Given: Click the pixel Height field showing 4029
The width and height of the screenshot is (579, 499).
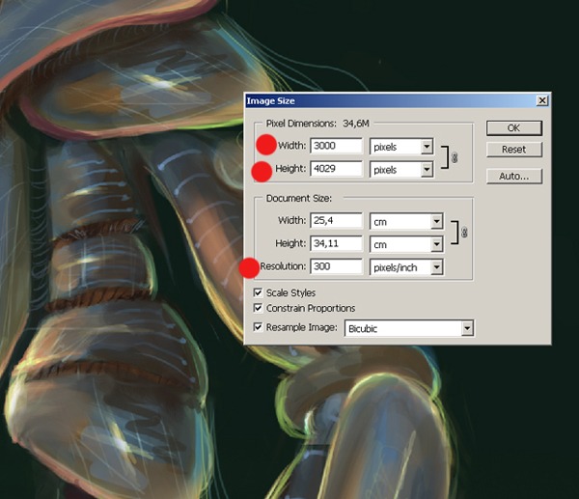Looking at the screenshot, I should 336,169.
